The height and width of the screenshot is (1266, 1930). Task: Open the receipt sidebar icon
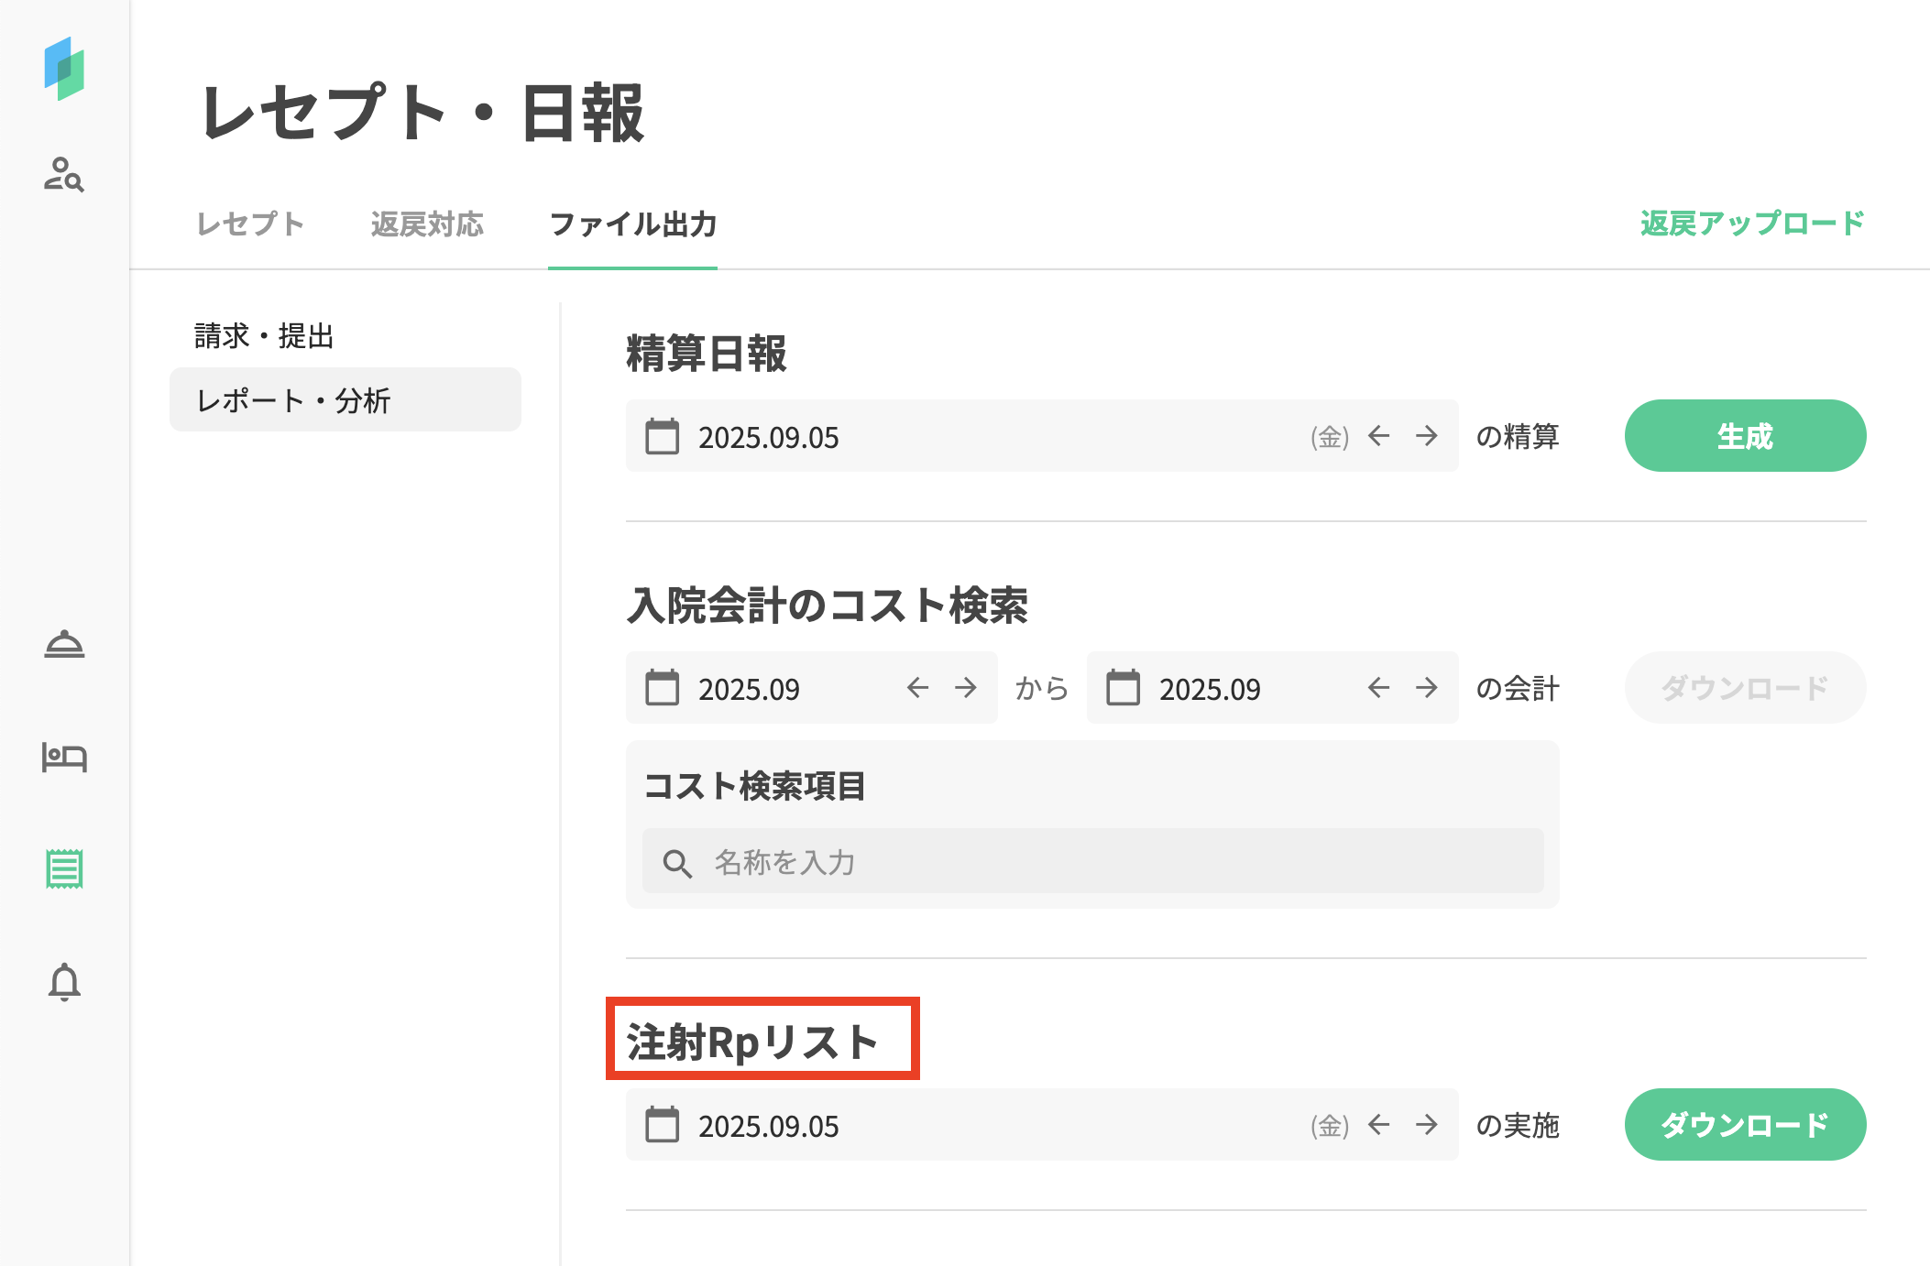pos(64,868)
